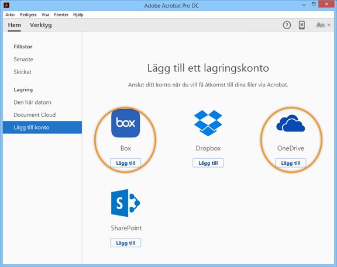
Task: Click the Acrobat app icon in title bar
Action: point(6,5)
